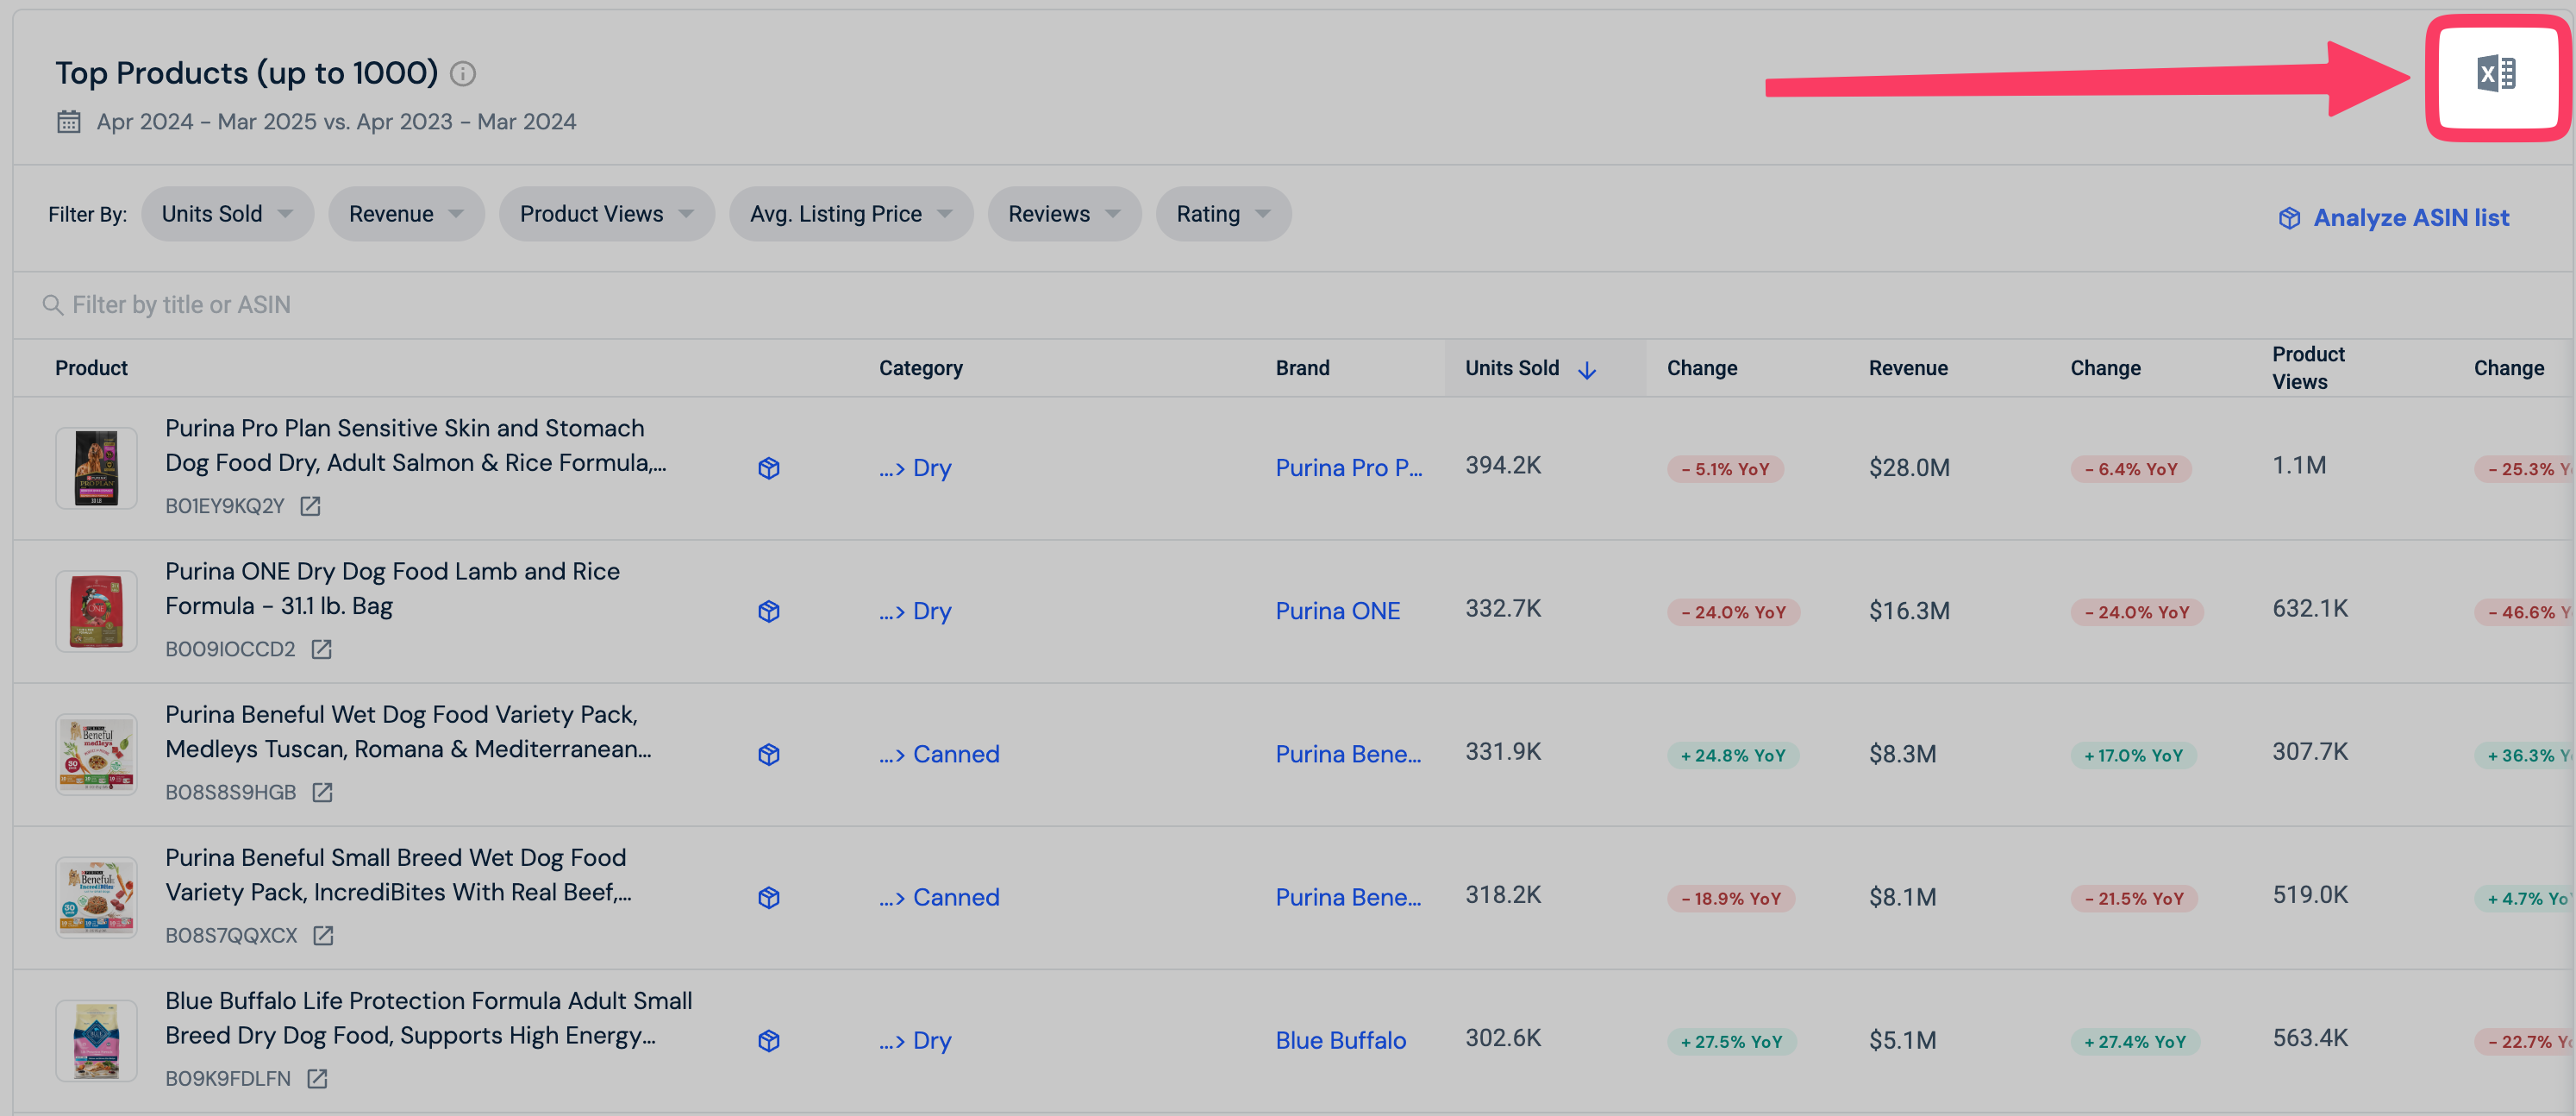Open external link for ASIN B009IOCCD2
Viewport: 2576px width, 1116px height.
321,649
